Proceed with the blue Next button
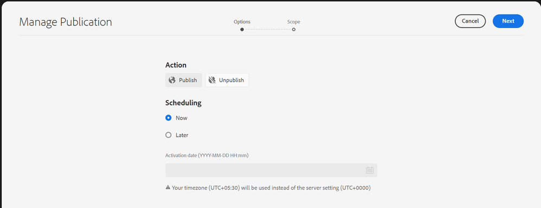The height and width of the screenshot is (208, 541). pyautogui.click(x=508, y=21)
